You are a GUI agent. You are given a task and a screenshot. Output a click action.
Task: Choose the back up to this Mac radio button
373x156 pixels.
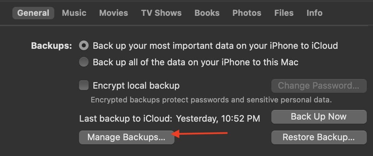click(x=84, y=62)
